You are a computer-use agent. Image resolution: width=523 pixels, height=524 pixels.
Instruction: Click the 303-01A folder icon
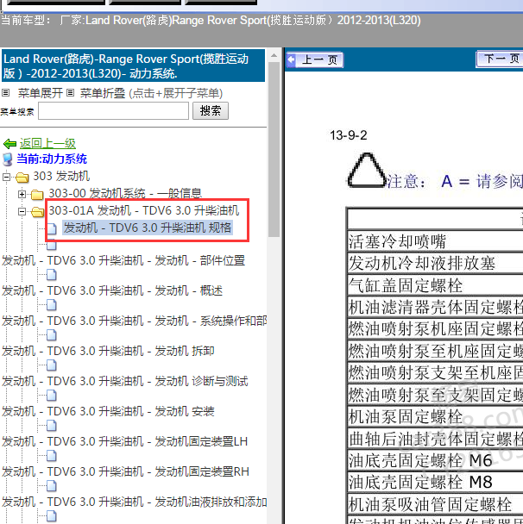[x=37, y=211]
